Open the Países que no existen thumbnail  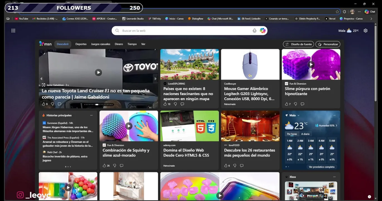(189, 64)
